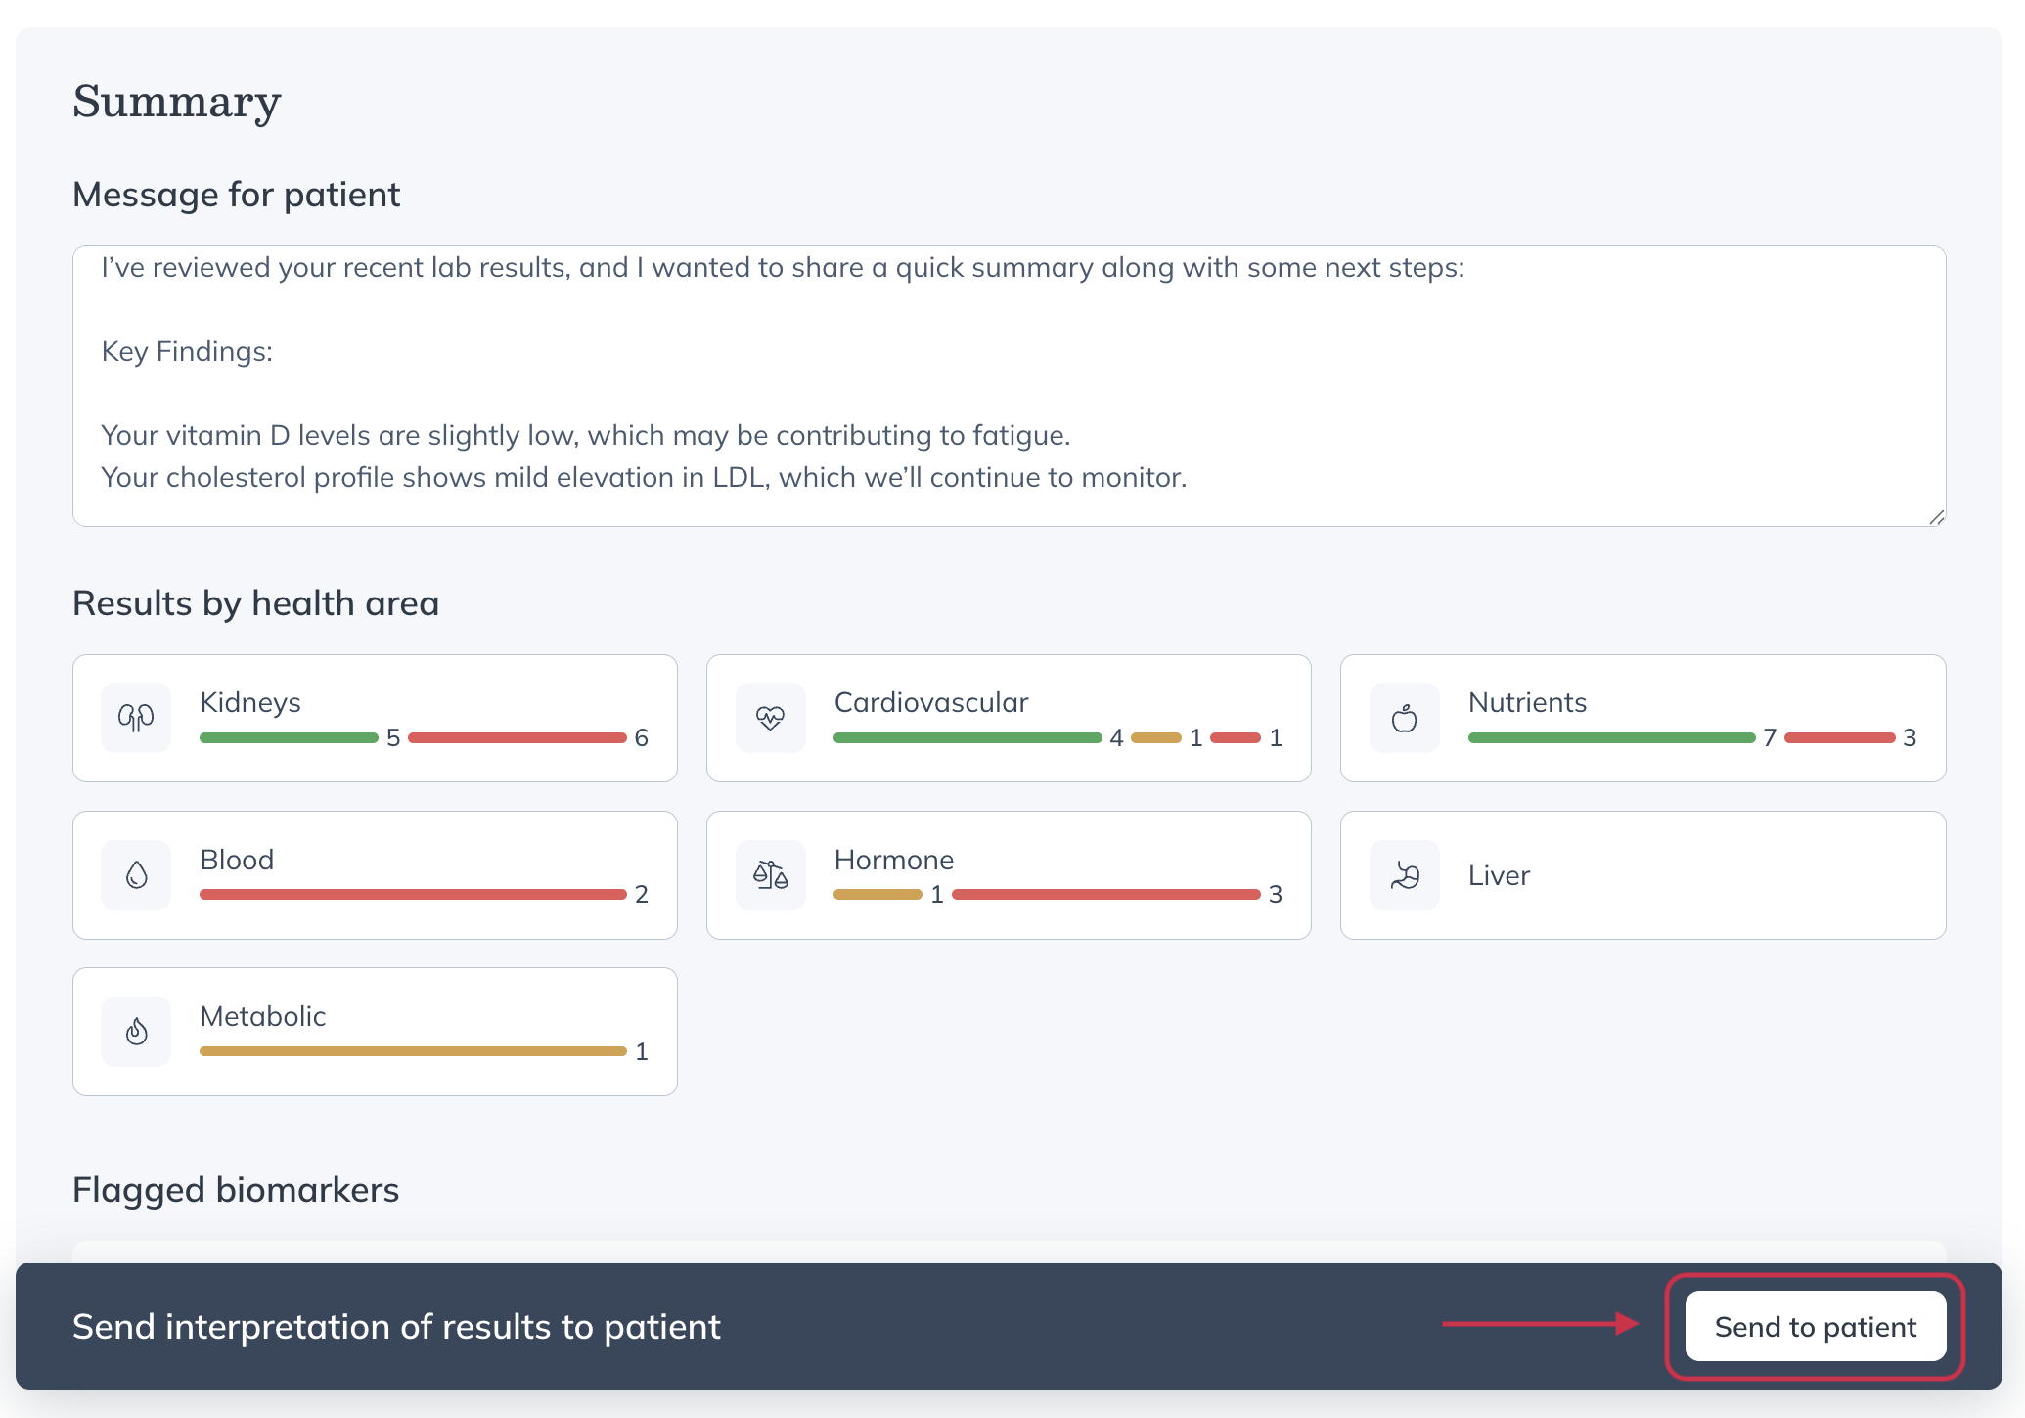
Task: Click the red Kidneys bar showing 6
Action: (517, 737)
